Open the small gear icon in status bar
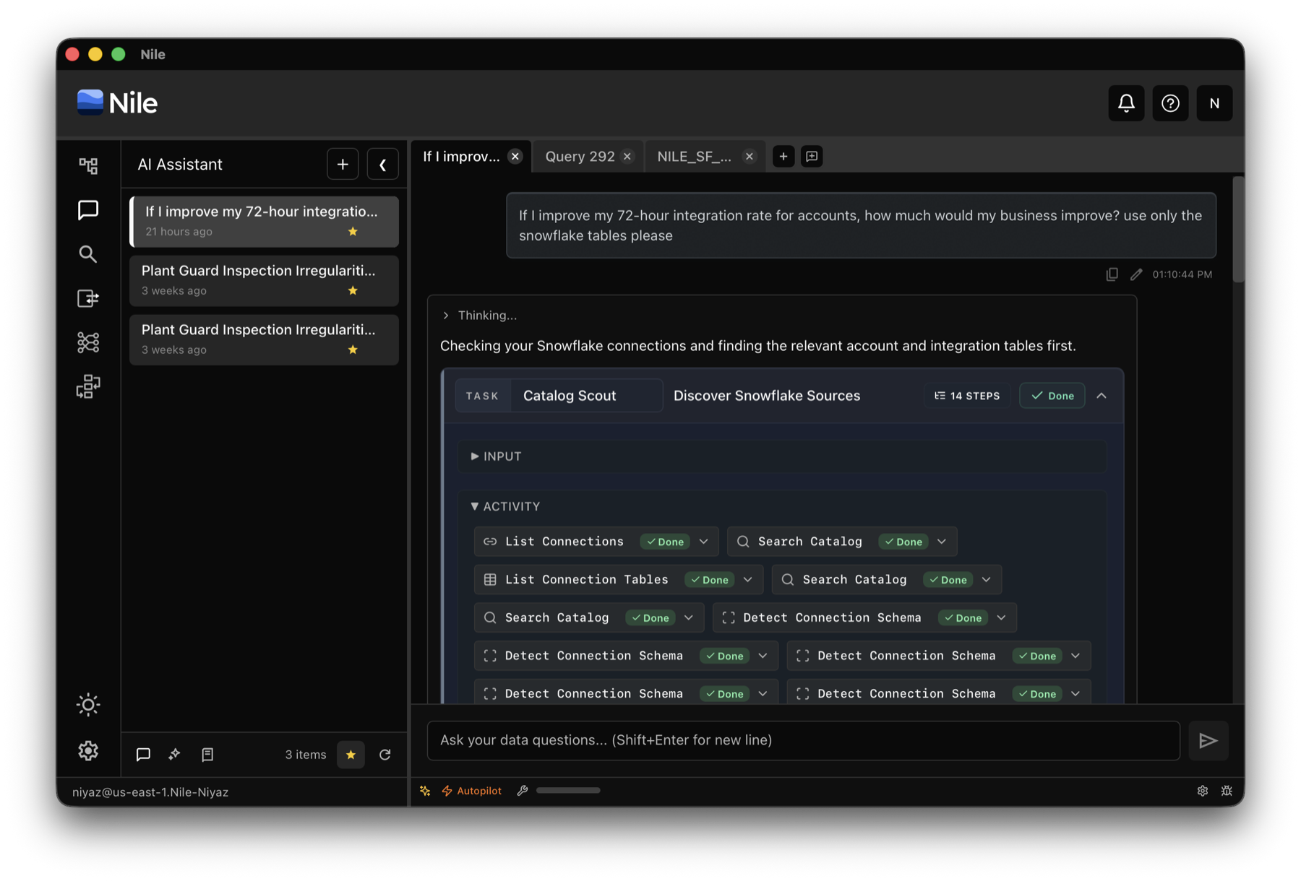The width and height of the screenshot is (1301, 881). pyautogui.click(x=1203, y=791)
